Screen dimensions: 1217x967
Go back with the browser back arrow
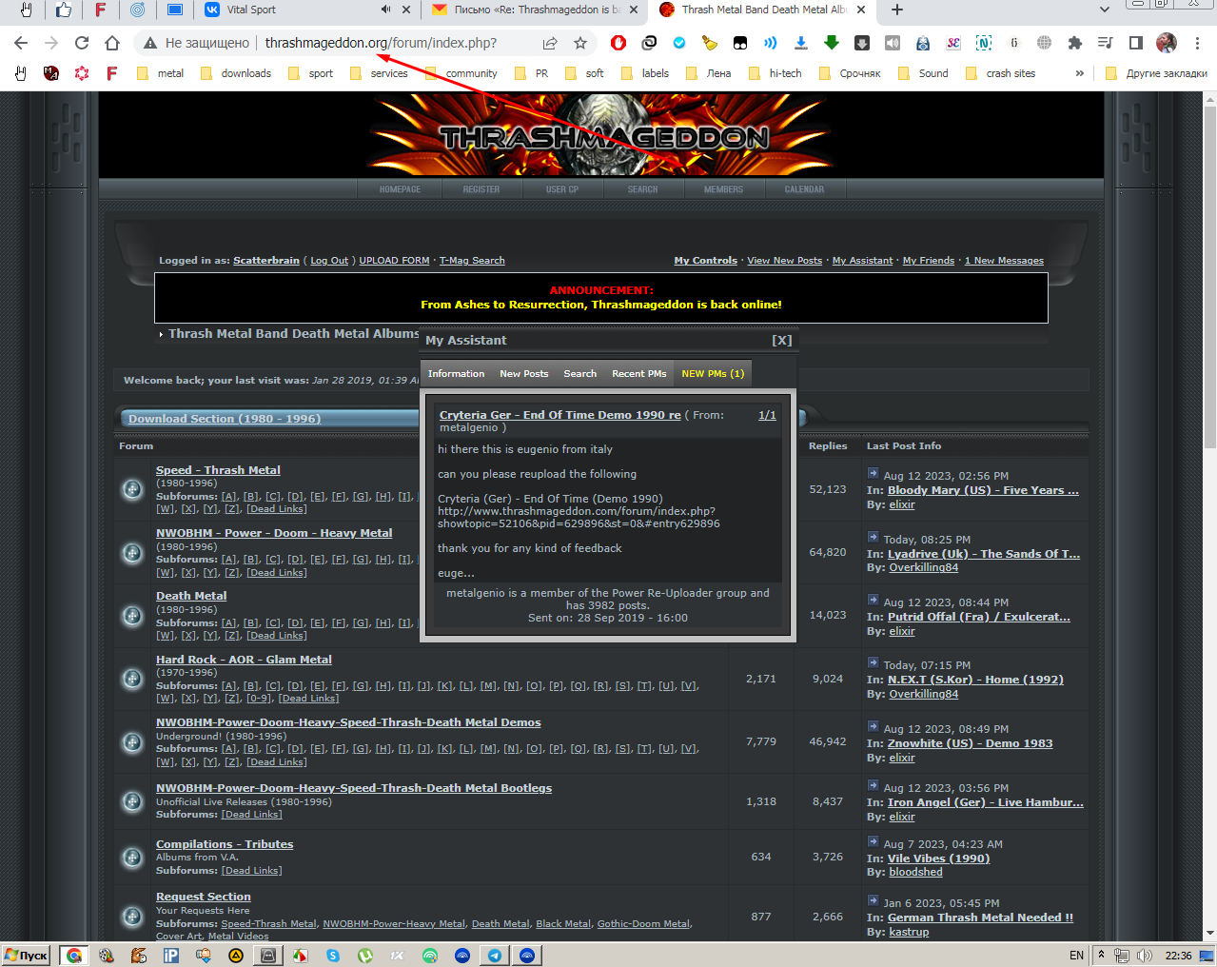(21, 43)
